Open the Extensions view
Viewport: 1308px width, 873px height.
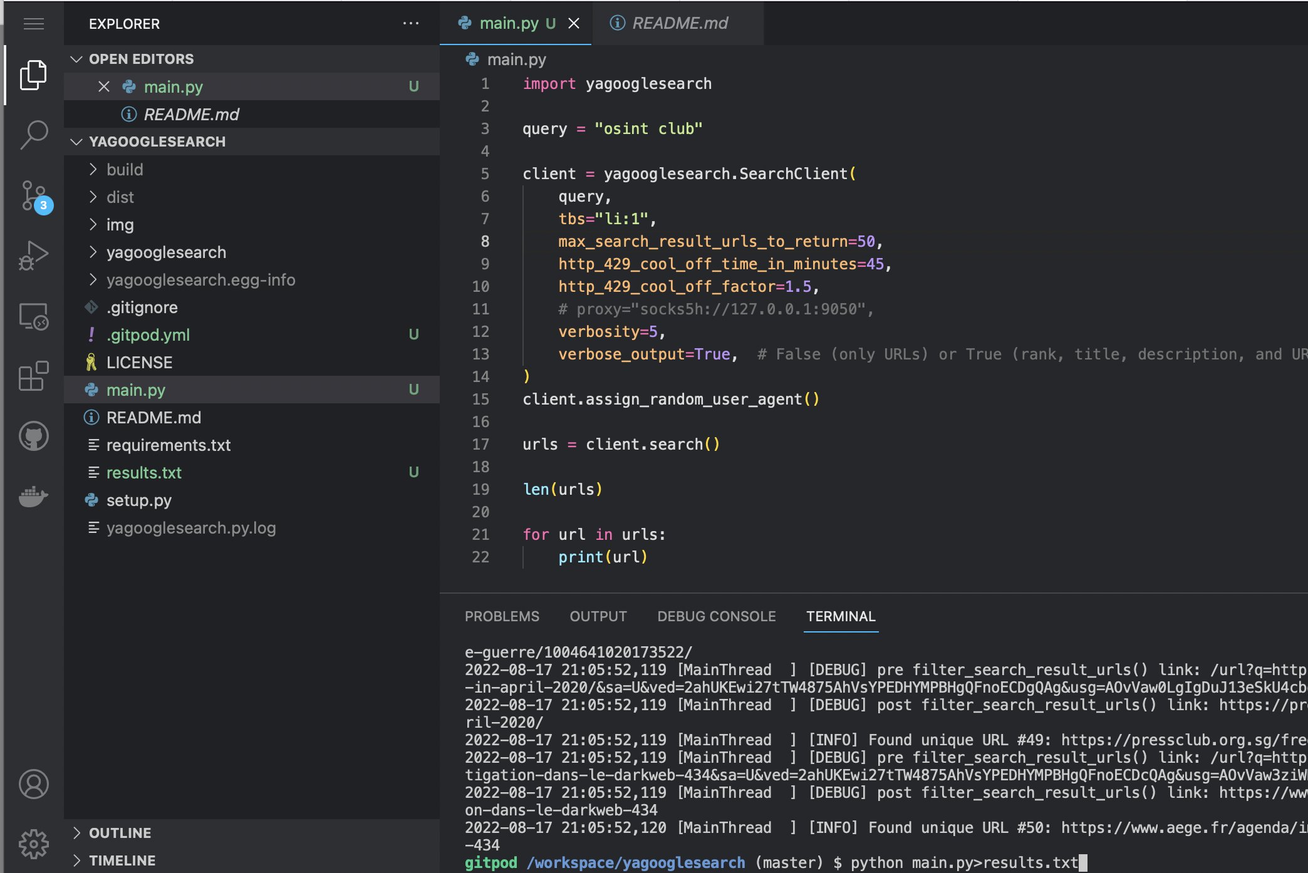(x=34, y=376)
